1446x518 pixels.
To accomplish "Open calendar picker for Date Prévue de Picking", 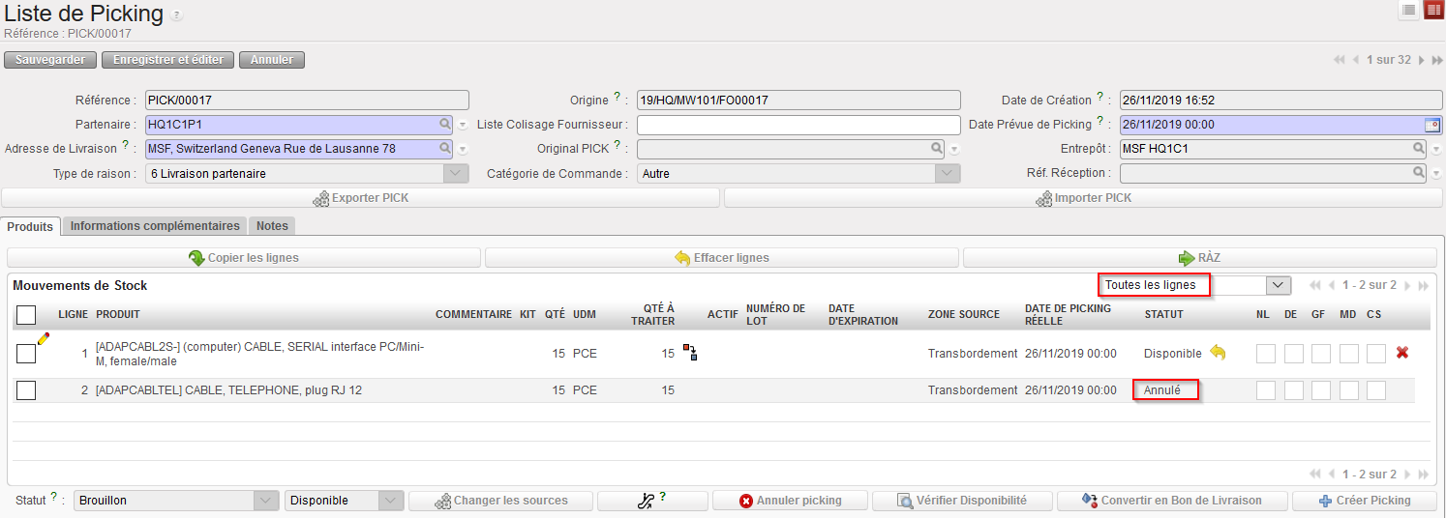I will point(1431,125).
